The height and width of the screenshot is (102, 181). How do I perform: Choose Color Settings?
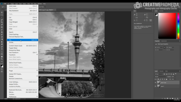[x=23, y=82]
